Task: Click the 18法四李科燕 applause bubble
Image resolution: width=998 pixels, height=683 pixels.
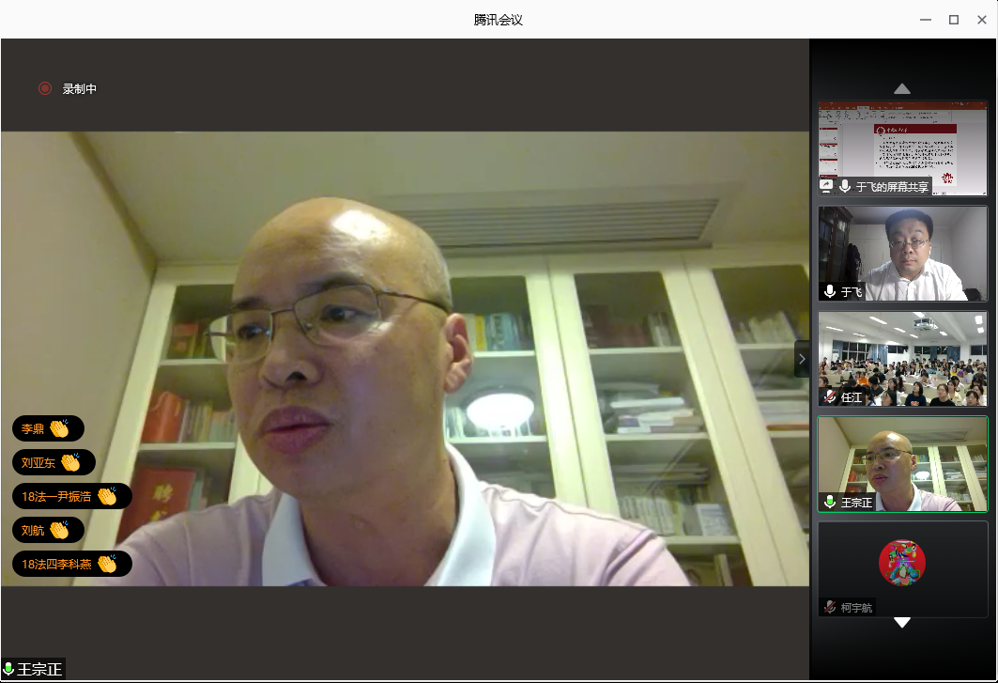Action: coord(71,564)
